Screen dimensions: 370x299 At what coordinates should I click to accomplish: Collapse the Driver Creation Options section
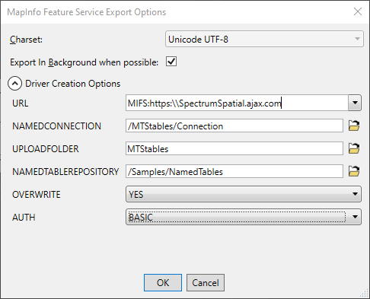tap(14, 84)
